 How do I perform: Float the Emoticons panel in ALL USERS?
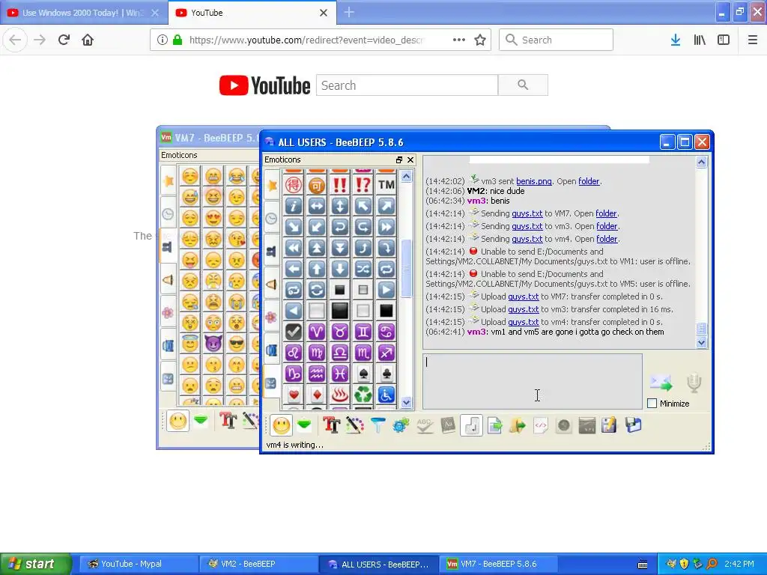(399, 160)
